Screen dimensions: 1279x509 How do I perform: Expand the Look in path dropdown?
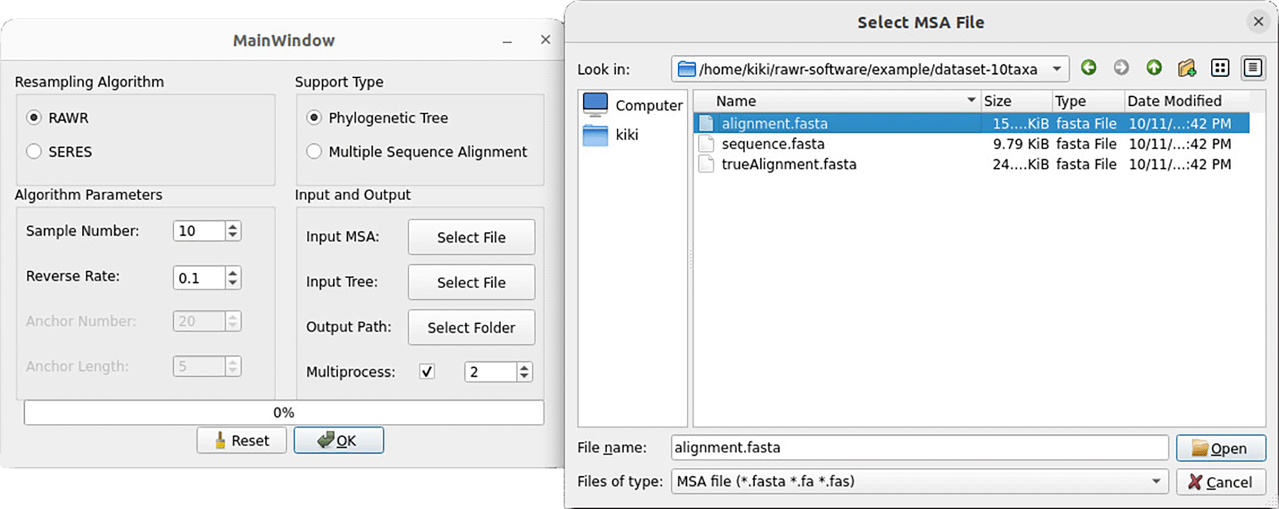coord(1057,69)
